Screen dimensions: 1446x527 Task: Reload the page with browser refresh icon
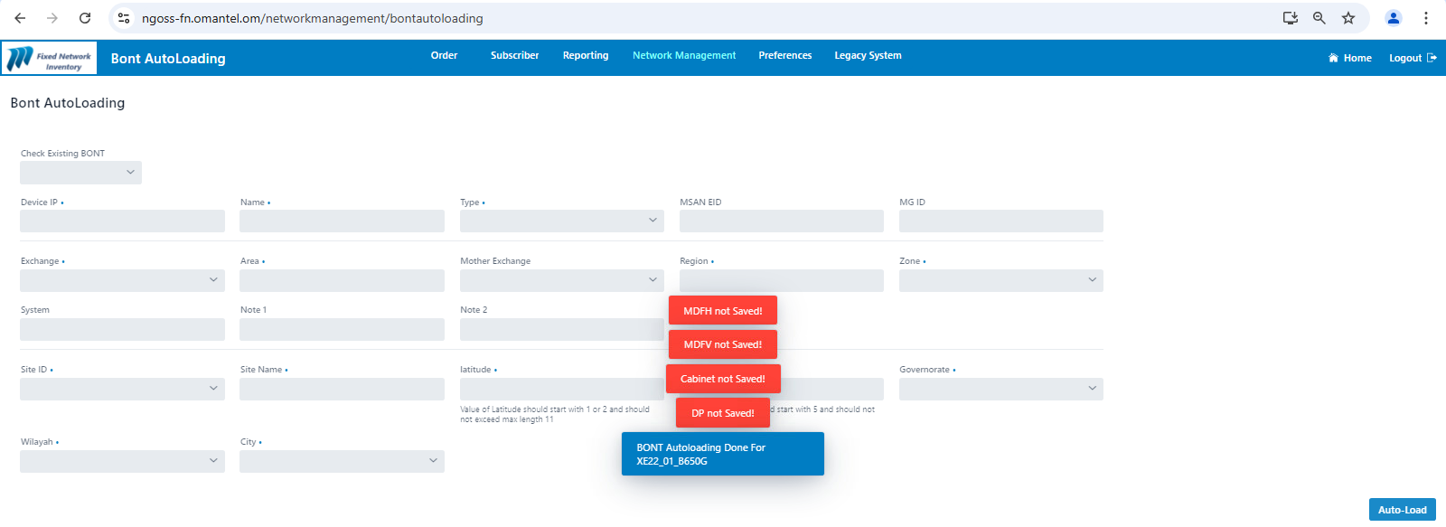coord(85,18)
